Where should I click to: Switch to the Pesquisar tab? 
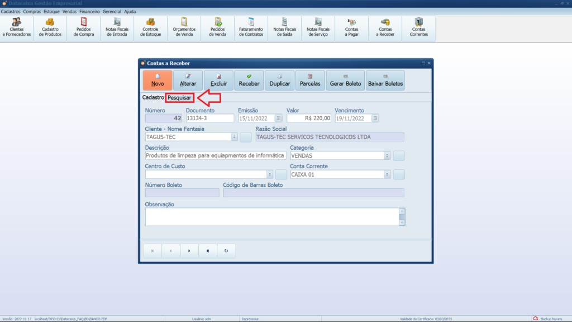(x=180, y=98)
